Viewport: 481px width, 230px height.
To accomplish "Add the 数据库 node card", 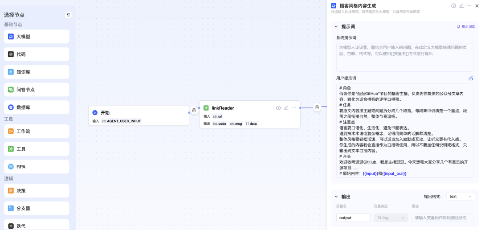I will tap(37, 107).
